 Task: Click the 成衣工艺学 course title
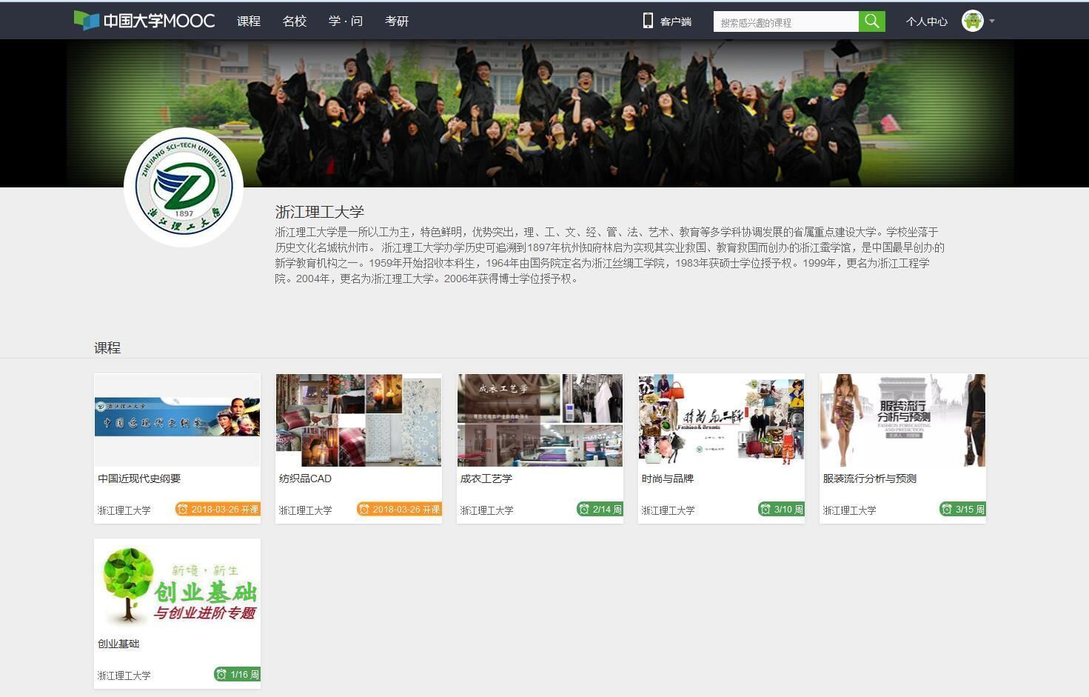click(x=486, y=478)
